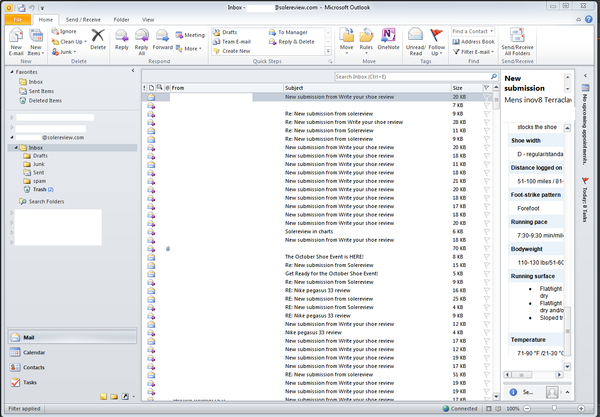Flag the Solereview in charts message
Image resolution: width=600 pixels, height=417 pixels.
tap(487, 231)
